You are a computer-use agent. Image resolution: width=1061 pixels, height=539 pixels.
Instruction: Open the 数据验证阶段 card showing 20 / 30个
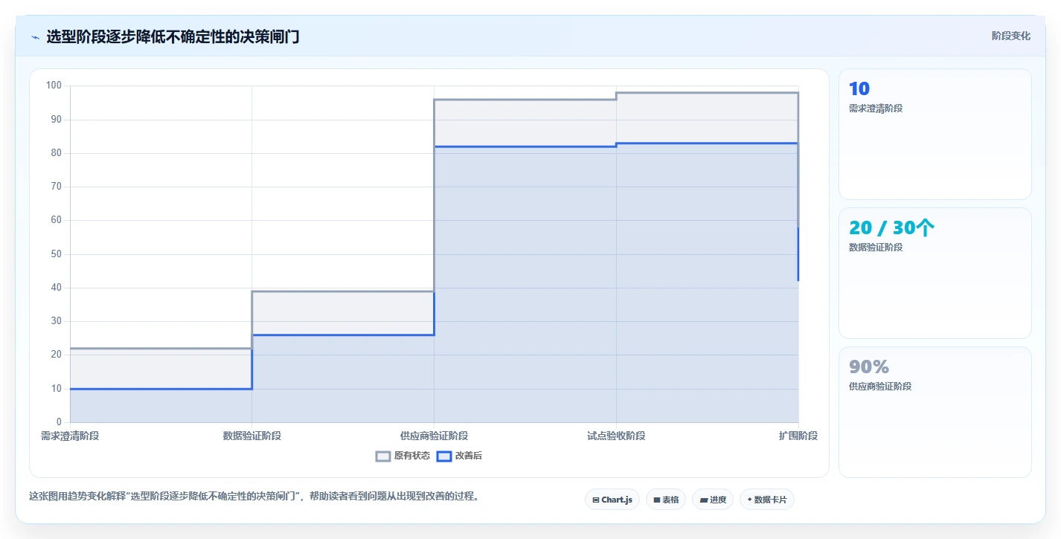click(x=935, y=273)
